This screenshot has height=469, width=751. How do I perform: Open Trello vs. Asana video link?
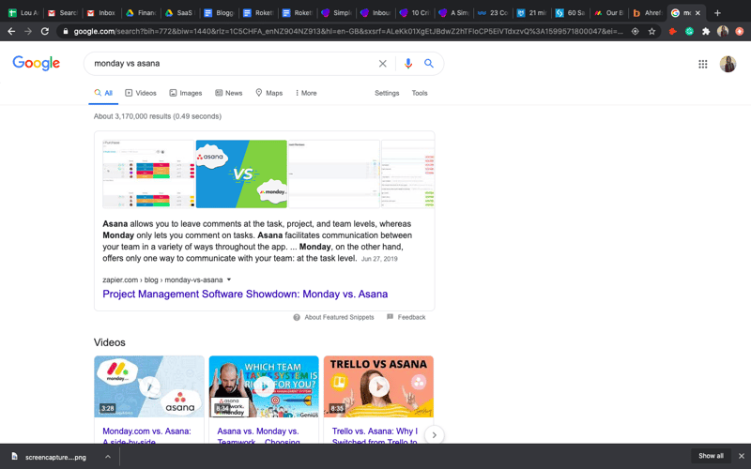[375, 436]
